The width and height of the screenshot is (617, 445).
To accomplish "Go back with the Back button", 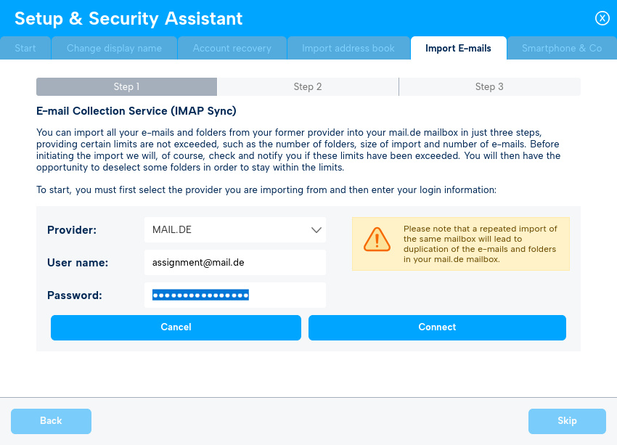I will 51,421.
